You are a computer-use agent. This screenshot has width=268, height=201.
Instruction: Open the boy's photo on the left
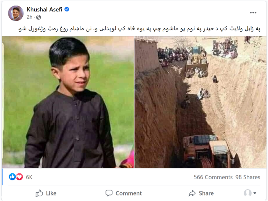click(68, 102)
